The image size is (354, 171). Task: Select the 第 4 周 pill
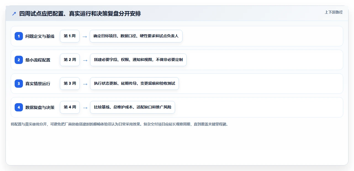(70, 107)
